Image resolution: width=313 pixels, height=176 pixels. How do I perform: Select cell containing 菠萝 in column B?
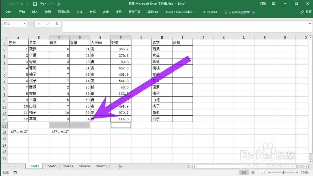coord(39,49)
